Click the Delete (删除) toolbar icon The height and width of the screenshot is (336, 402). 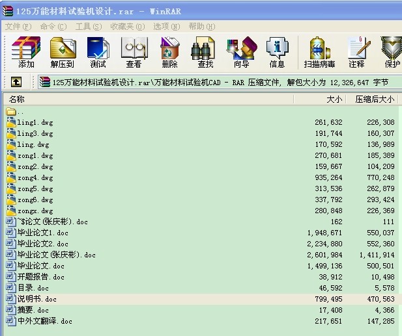click(x=169, y=51)
